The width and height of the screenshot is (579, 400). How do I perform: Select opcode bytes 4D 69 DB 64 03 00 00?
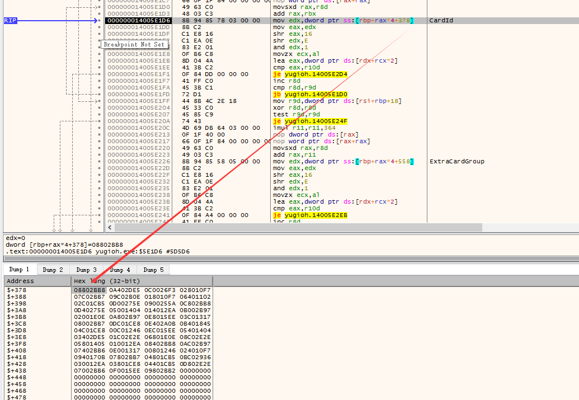pyautogui.click(x=221, y=128)
